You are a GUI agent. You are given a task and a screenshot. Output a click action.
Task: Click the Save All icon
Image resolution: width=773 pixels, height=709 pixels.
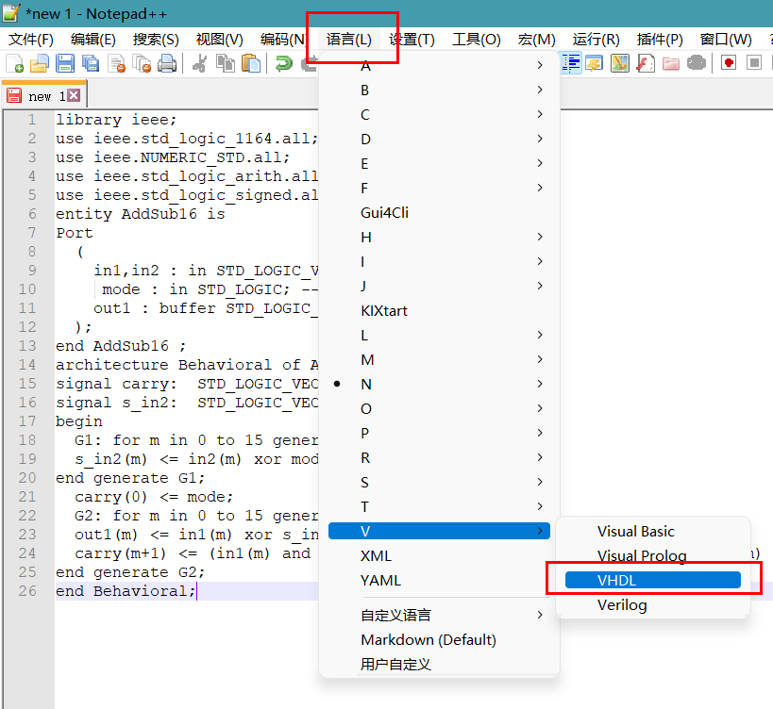tap(91, 63)
